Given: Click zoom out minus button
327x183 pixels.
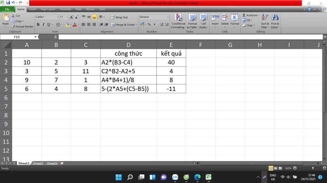Looking at the screenshot, I should click(295, 168).
